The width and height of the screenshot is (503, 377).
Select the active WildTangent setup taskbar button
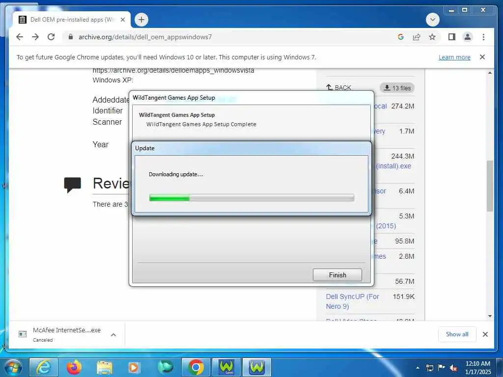pyautogui.click(x=256, y=367)
